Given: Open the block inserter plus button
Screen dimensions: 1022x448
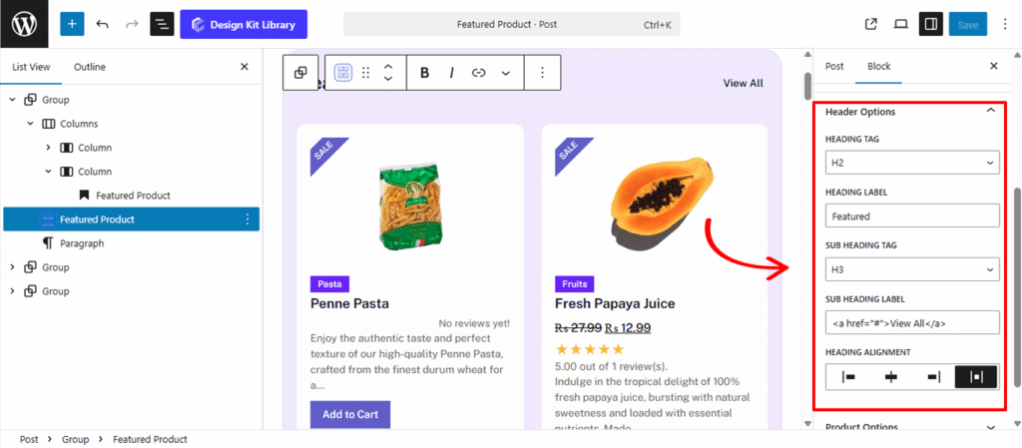Looking at the screenshot, I should pos(72,24).
